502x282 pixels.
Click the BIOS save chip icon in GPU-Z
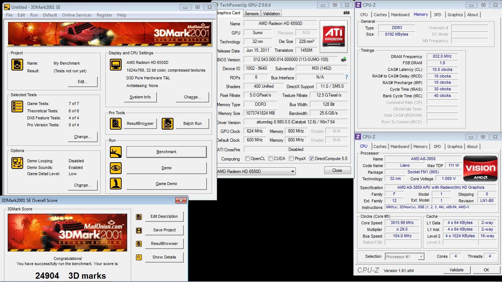pyautogui.click(x=344, y=59)
